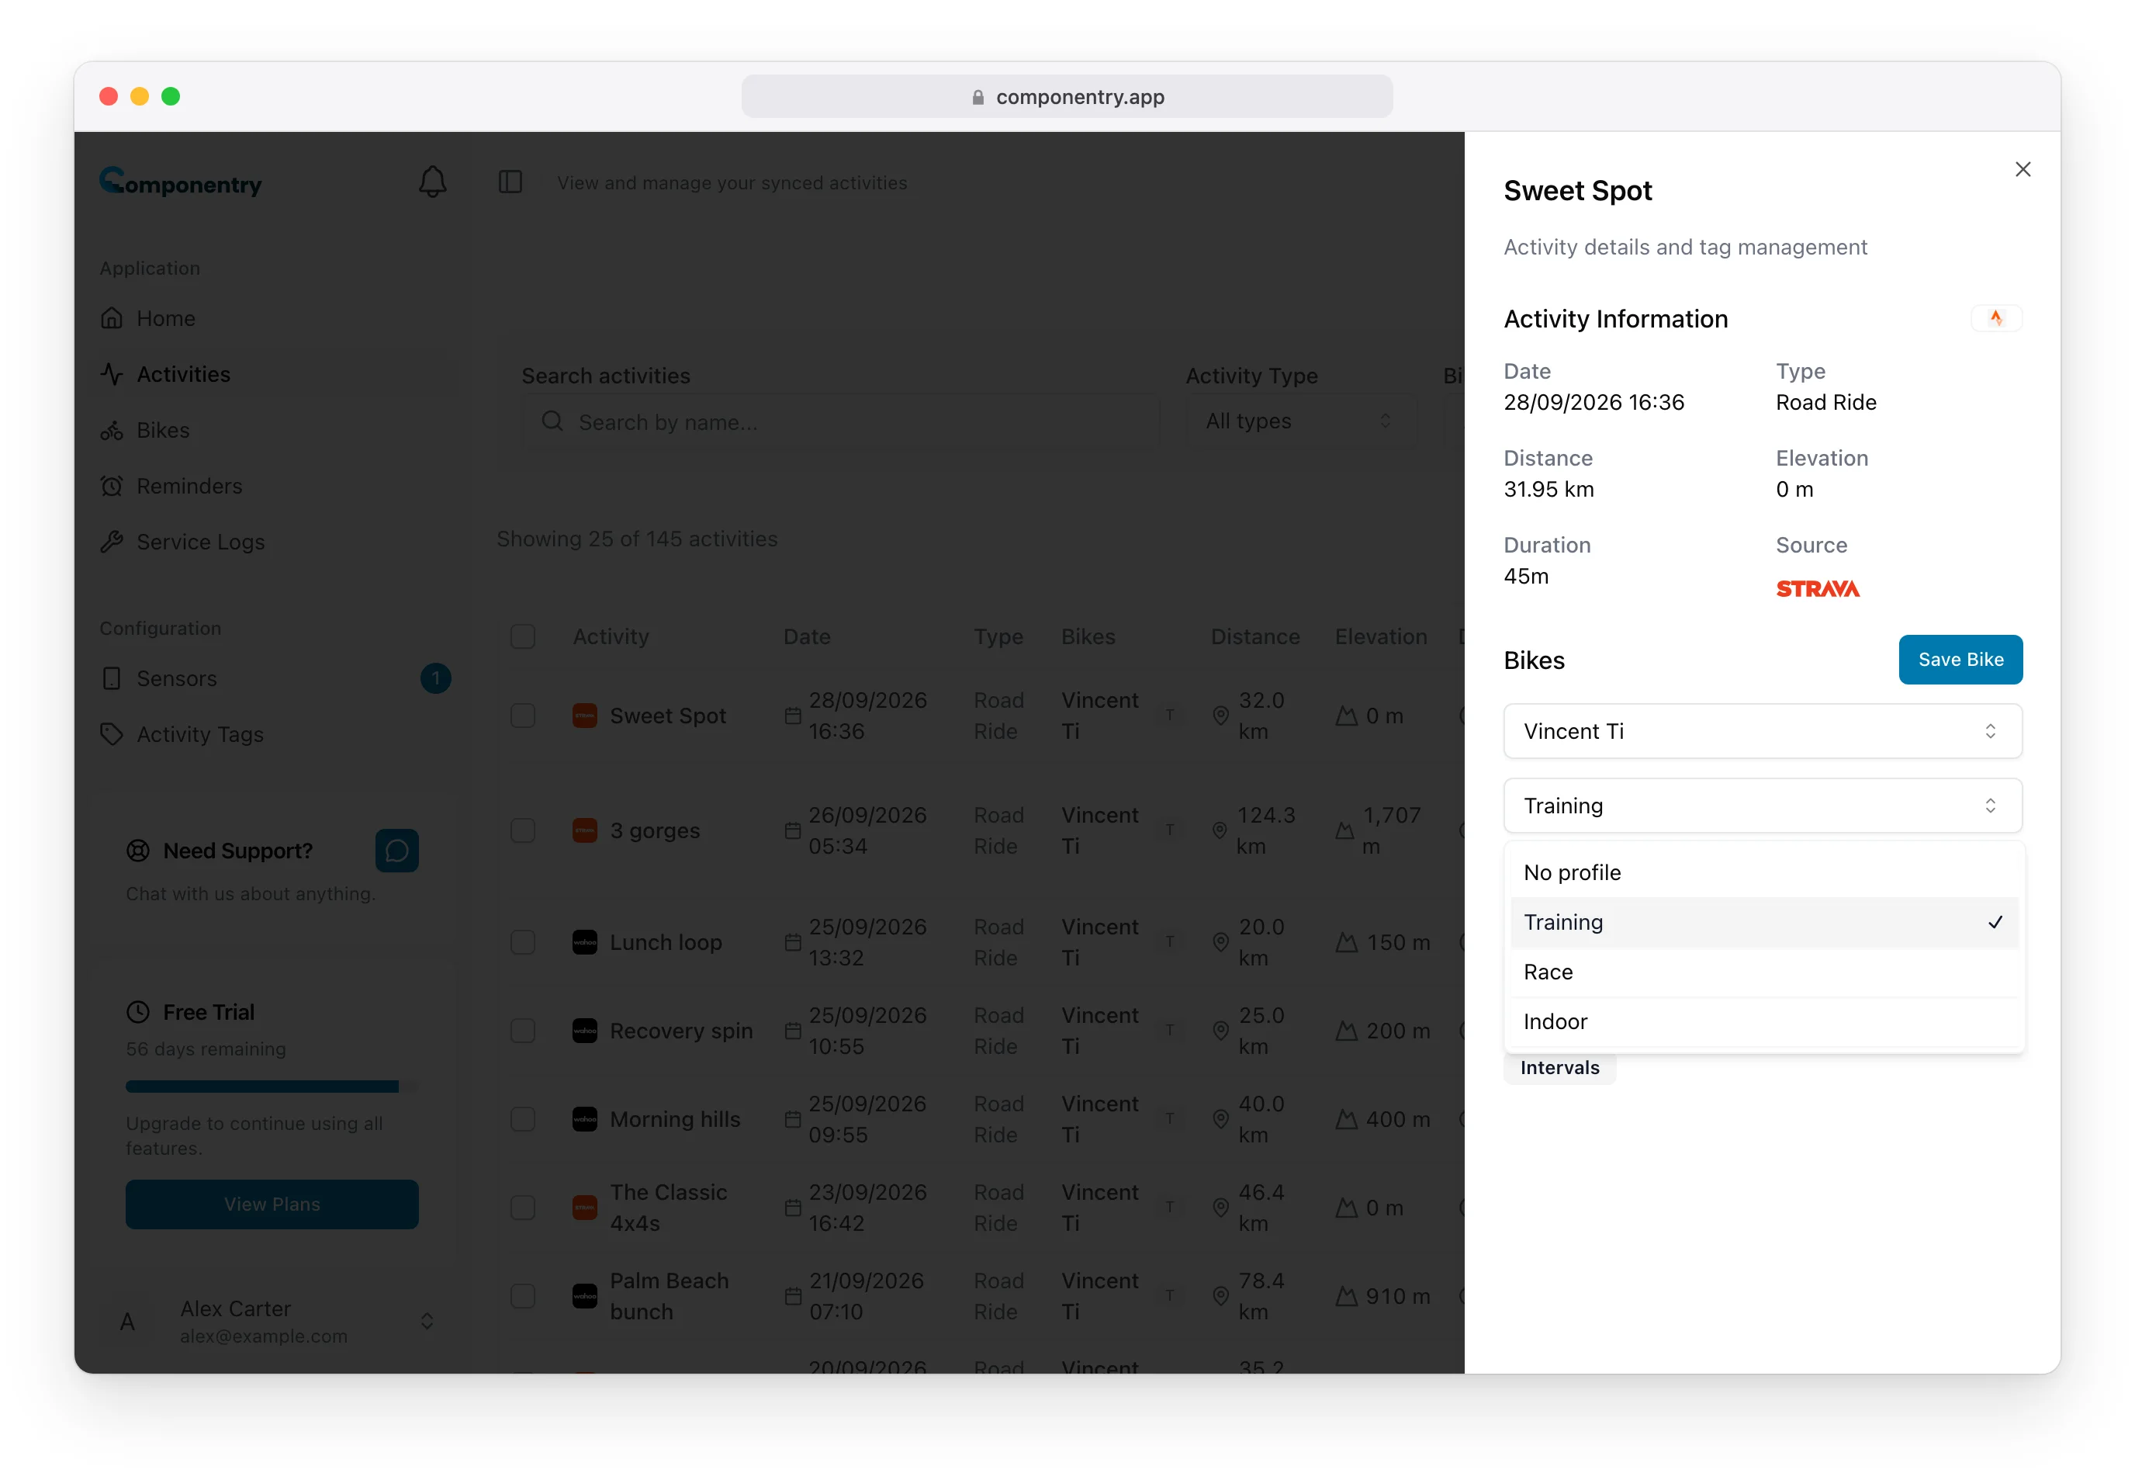
Task: Click the Strava icon on Sweet Spot row
Action: tap(584, 716)
